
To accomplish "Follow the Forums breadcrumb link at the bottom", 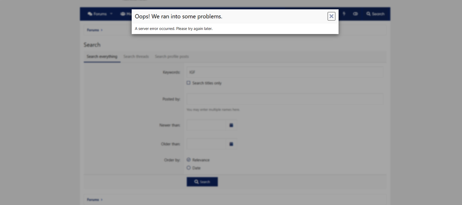I will pos(93,200).
